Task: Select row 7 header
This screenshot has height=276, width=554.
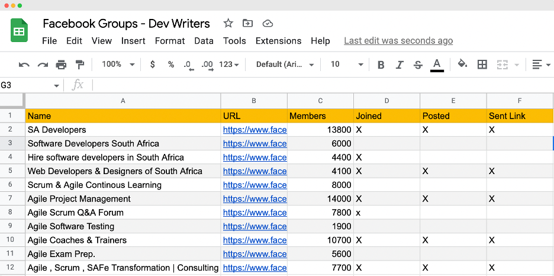Action: pos(12,198)
